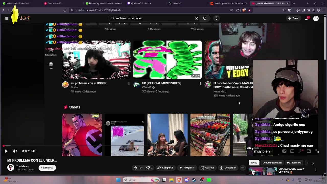The image size is (327, 184).
Task: Open the Shorts section heading
Action: (x=72, y=107)
